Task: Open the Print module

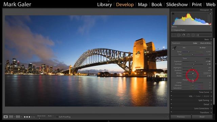Action: tap(197, 4)
